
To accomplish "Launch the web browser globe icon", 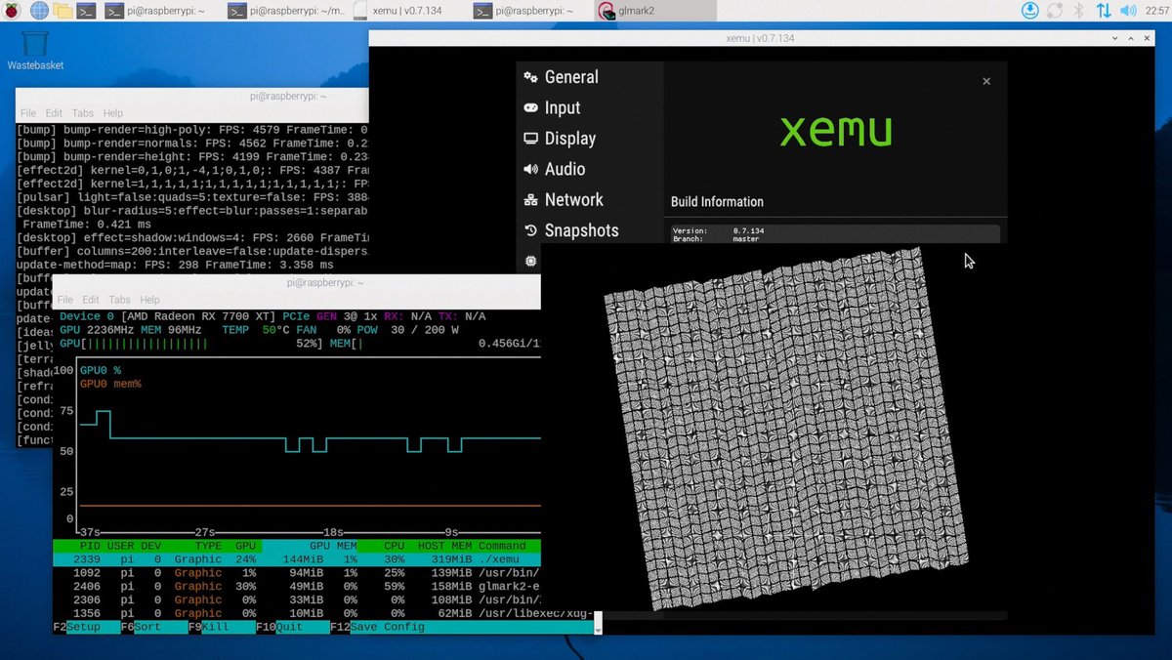I will tap(39, 11).
